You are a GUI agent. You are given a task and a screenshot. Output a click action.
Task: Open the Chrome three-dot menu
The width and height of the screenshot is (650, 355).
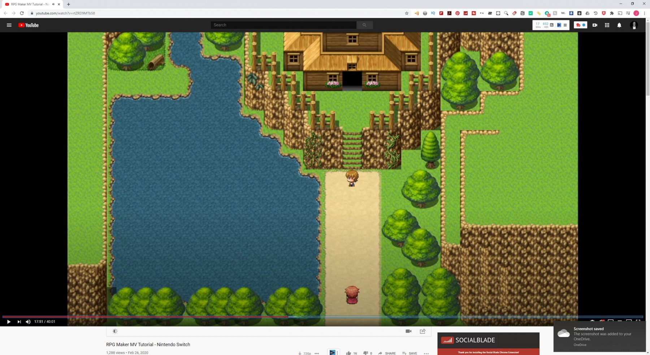[644, 13]
